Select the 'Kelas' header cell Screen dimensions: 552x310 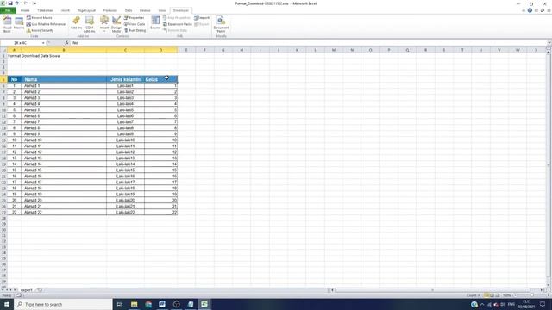click(x=160, y=79)
